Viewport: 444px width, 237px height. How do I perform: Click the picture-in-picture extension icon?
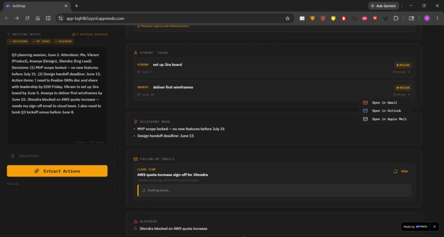point(354,18)
